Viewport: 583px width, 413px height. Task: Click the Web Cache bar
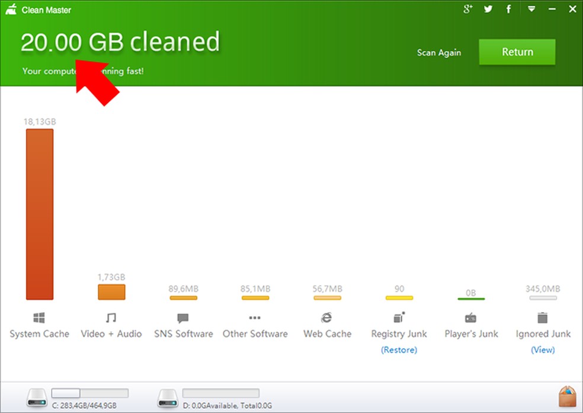pos(327,298)
